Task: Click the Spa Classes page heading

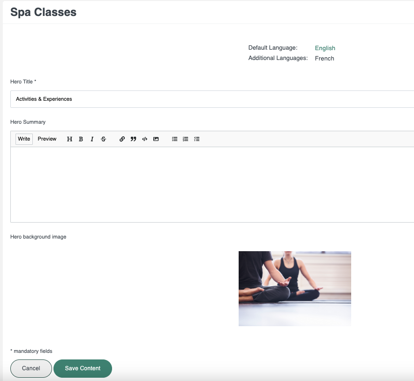Action: [x=43, y=12]
